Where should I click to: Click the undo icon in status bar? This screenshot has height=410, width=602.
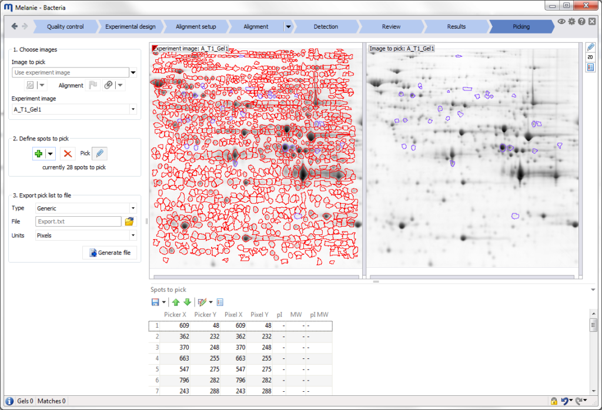click(x=564, y=401)
